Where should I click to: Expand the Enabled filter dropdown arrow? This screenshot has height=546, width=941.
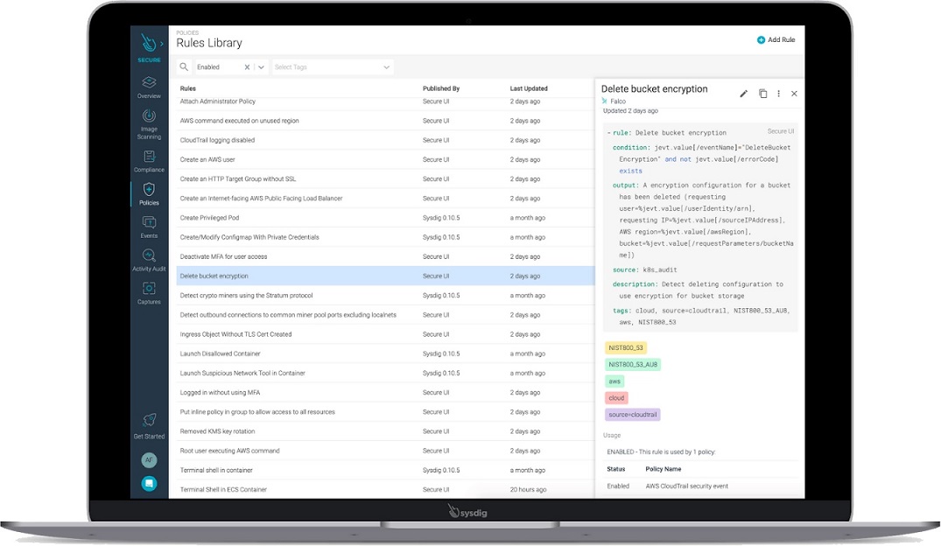(x=262, y=67)
